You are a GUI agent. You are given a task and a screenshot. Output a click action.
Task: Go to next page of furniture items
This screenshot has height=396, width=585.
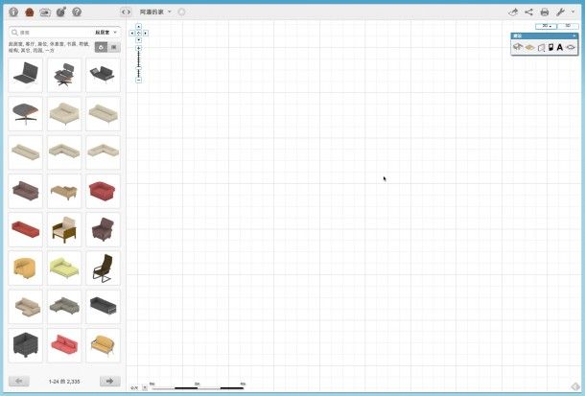coord(110,381)
